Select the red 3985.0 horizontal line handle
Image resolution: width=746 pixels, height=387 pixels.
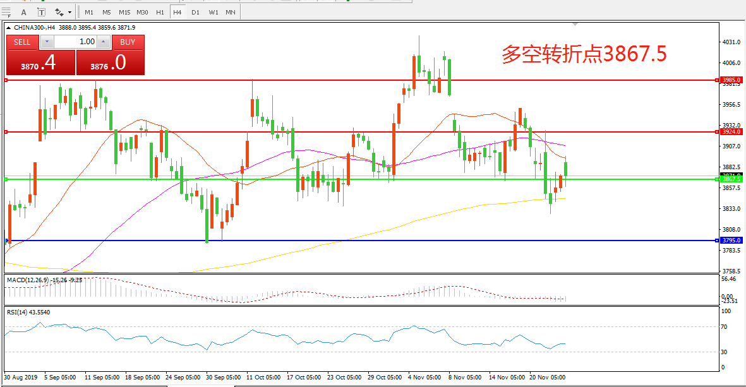[6, 80]
